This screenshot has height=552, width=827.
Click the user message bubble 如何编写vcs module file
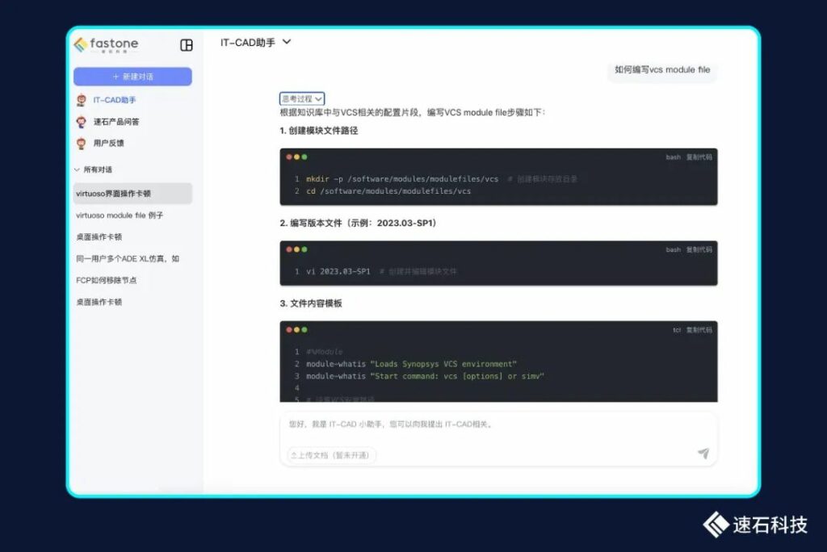point(661,70)
